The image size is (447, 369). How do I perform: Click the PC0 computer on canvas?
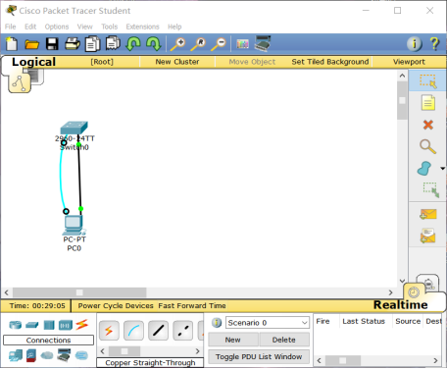[x=74, y=225]
